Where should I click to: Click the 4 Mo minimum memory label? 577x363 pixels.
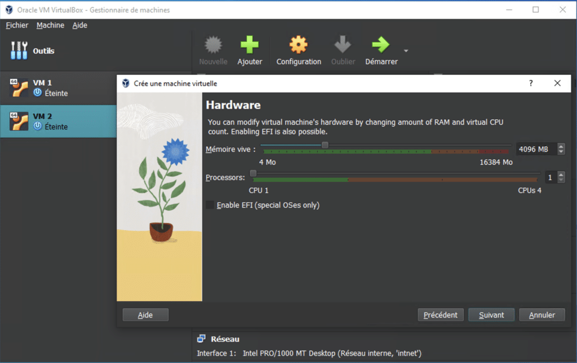268,162
